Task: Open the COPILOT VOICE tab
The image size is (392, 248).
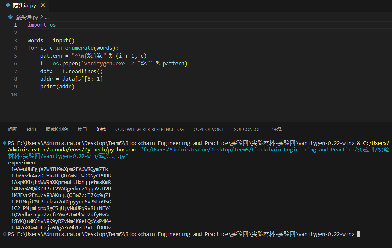Action: pyautogui.click(x=209, y=129)
